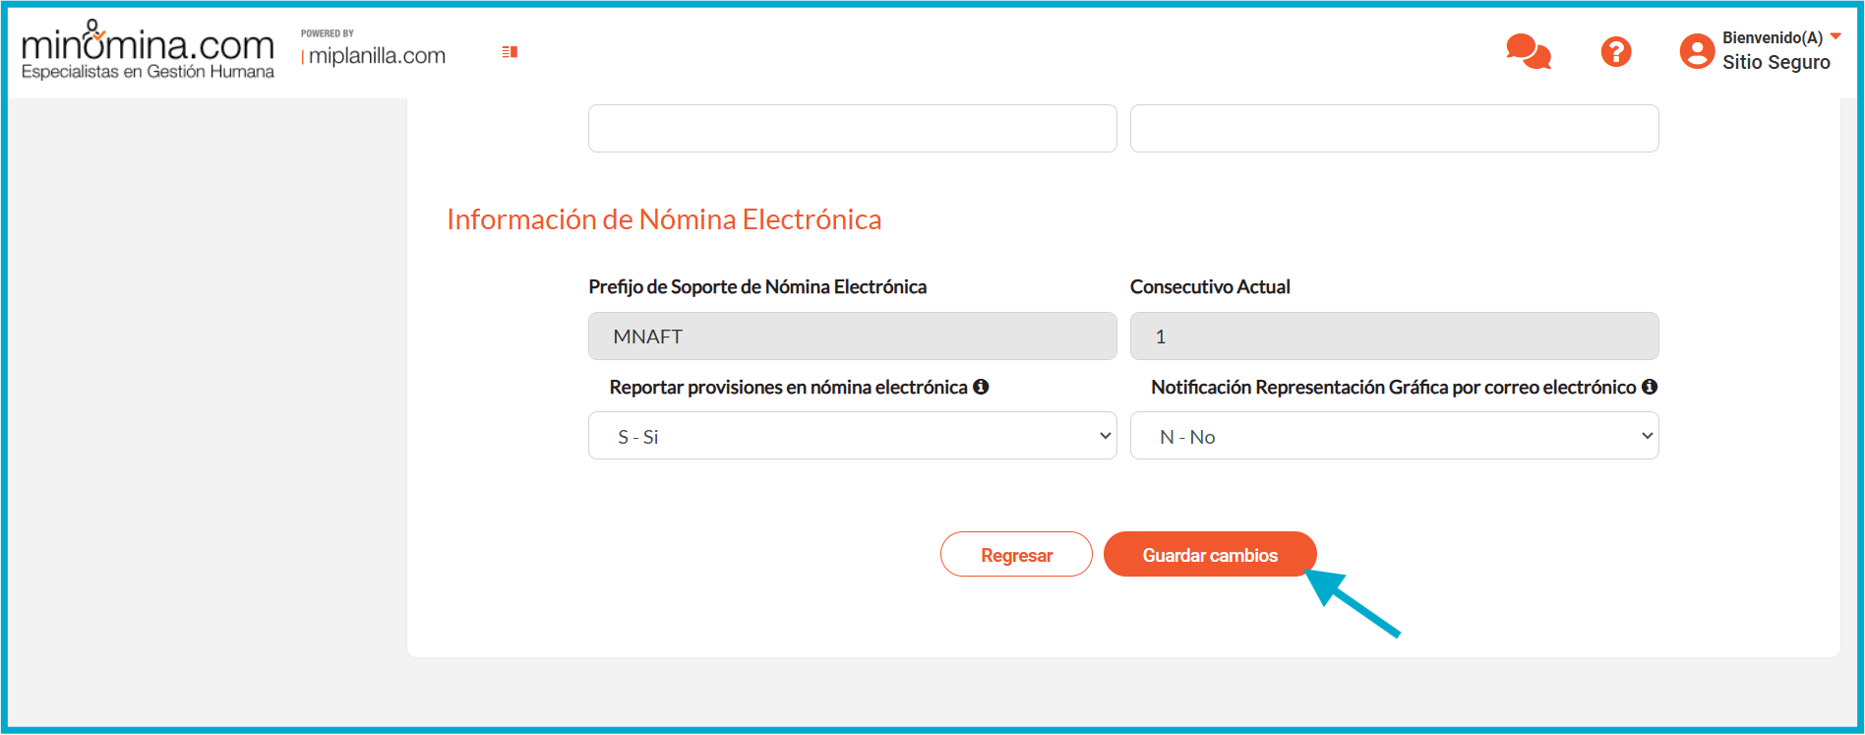Open the chat messages icon
Viewport: 1865px width, 735px height.
[x=1528, y=51]
